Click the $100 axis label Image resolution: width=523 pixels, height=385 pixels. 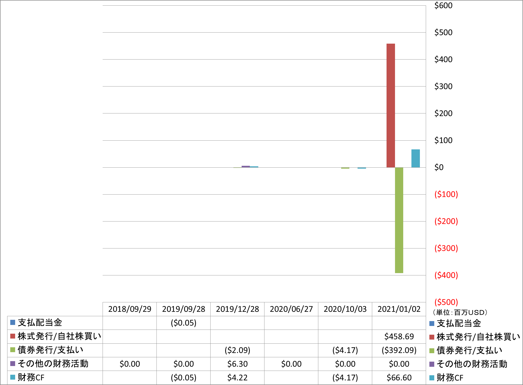(443, 140)
